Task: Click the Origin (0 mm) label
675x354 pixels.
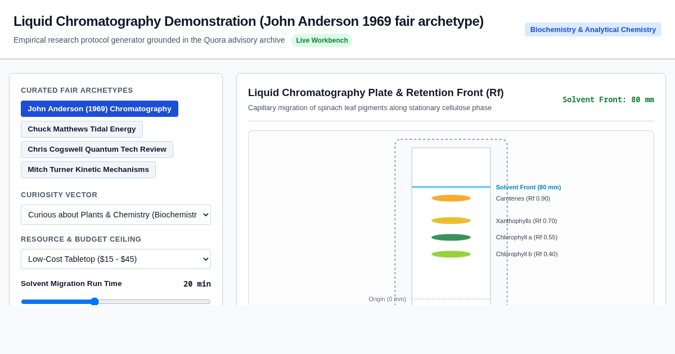Action: (x=387, y=299)
